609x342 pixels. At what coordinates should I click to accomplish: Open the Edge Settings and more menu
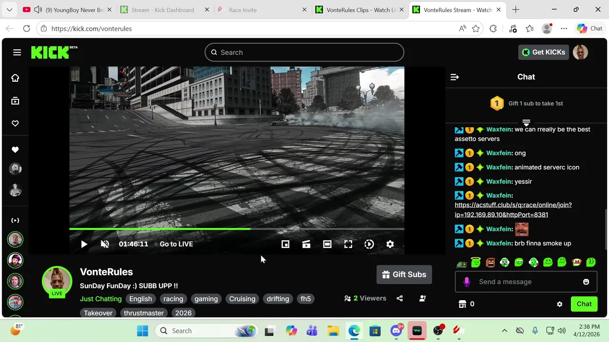pos(564,28)
